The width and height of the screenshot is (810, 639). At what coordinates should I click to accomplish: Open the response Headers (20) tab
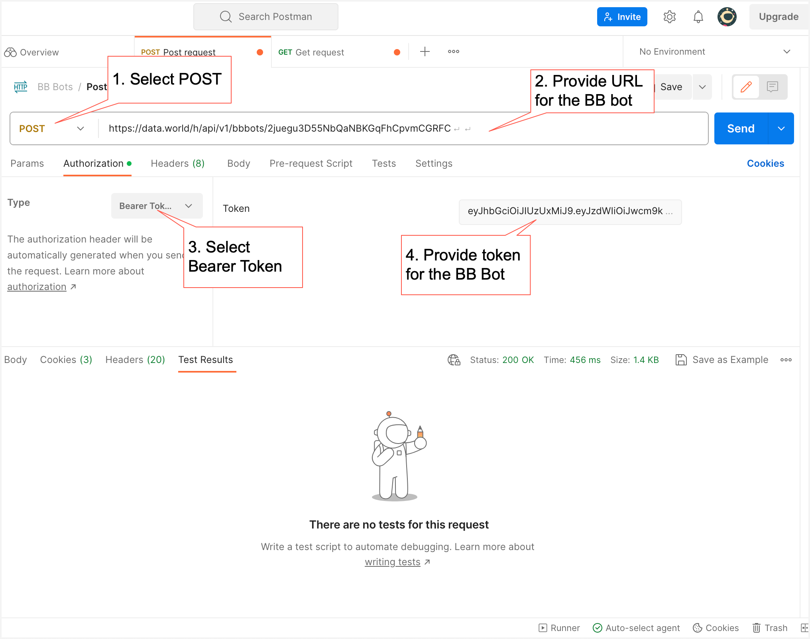[x=135, y=360]
